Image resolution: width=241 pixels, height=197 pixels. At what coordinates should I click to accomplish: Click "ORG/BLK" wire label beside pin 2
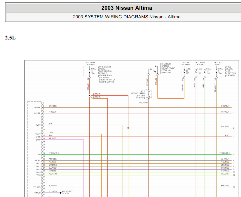53,106
